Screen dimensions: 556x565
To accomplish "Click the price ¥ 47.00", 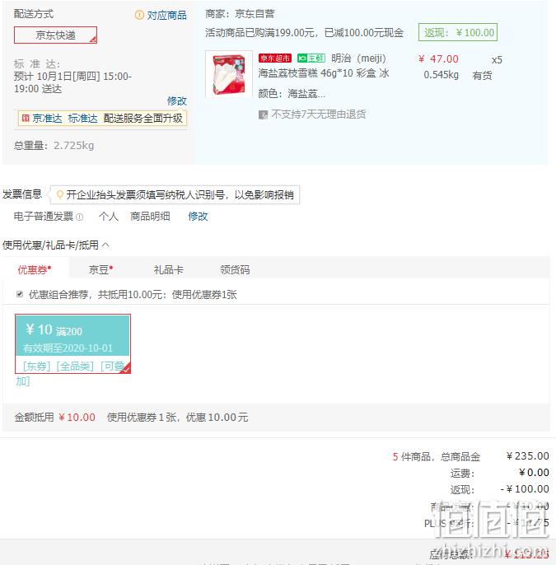I will pos(438,58).
